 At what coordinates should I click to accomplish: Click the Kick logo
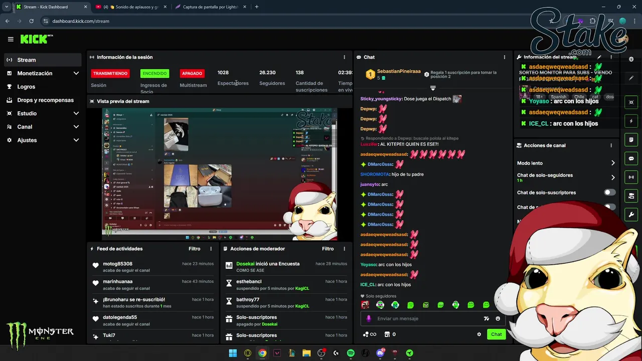pos(36,39)
